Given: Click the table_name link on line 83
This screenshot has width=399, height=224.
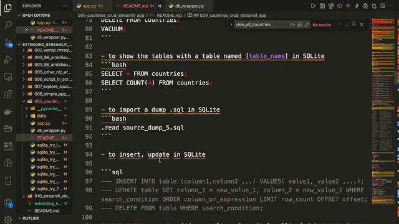Looking at the screenshot, I should point(267,56).
